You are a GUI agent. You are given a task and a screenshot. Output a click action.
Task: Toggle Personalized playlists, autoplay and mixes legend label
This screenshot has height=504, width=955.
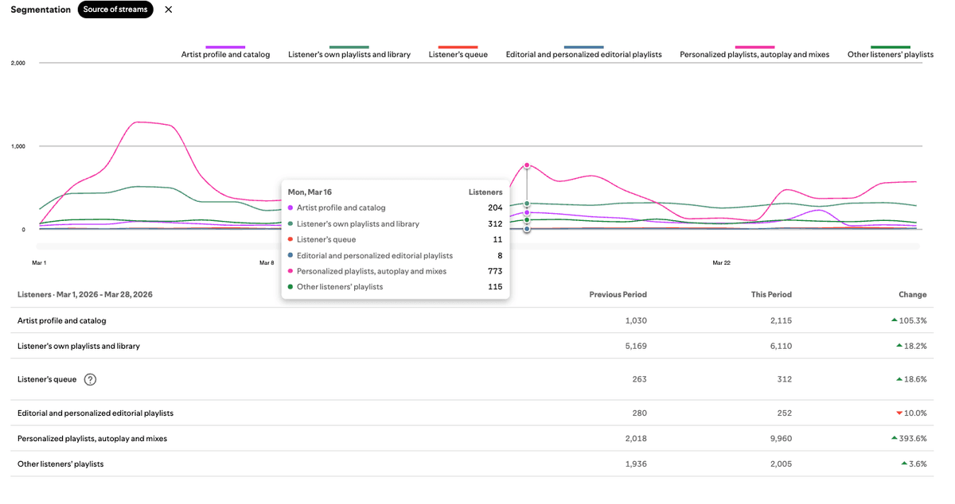point(754,55)
